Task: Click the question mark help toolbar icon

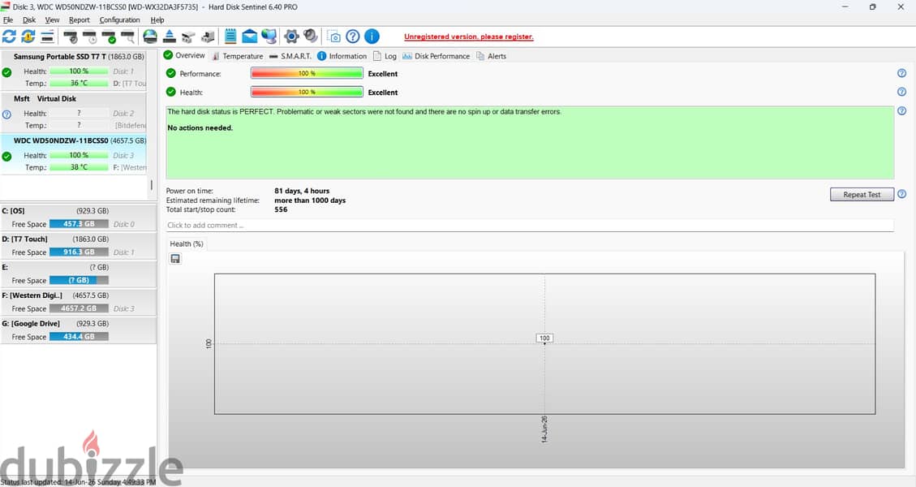Action: [x=353, y=37]
